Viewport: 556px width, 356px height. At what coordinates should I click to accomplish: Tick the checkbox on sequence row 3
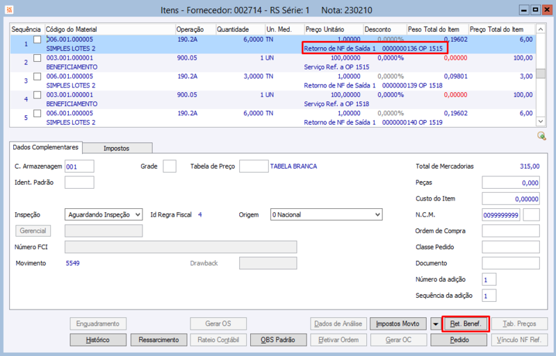point(38,76)
